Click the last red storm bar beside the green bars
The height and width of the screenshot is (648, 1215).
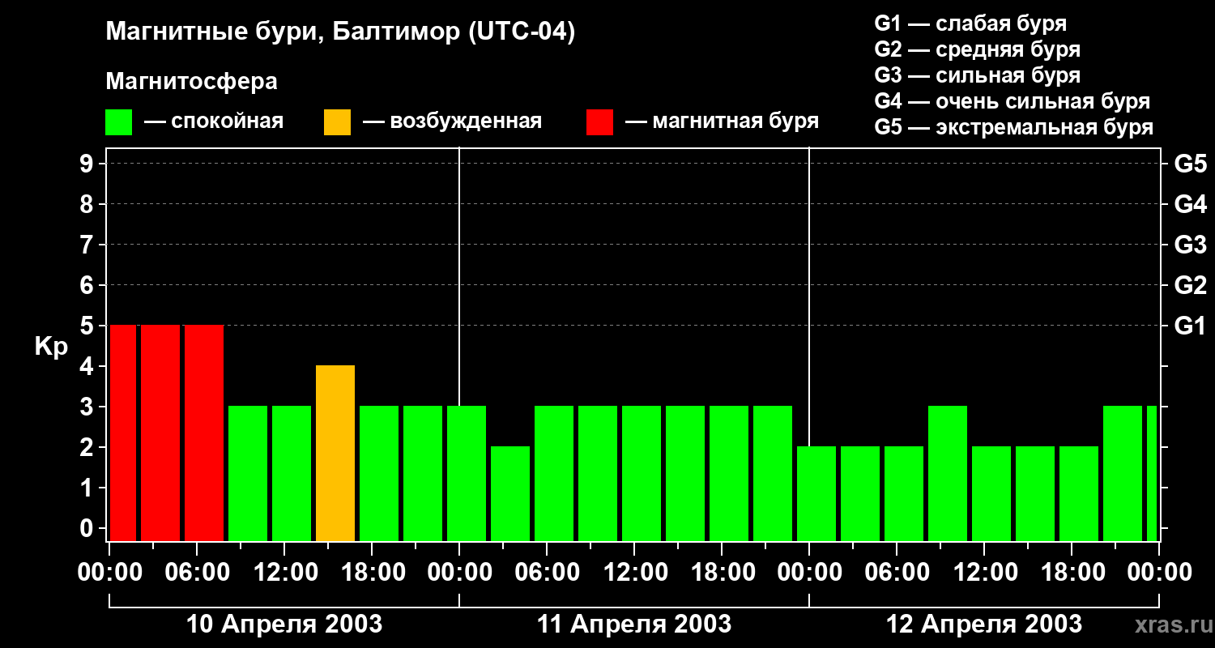pos(204,433)
